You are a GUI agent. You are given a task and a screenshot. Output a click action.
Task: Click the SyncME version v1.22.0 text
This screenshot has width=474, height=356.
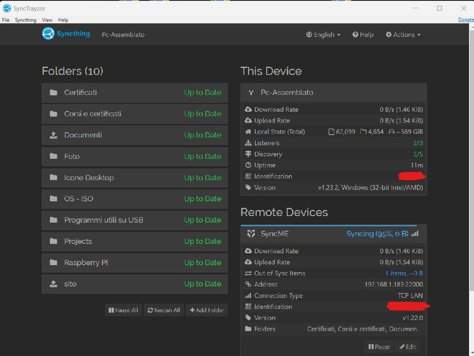[413, 318]
